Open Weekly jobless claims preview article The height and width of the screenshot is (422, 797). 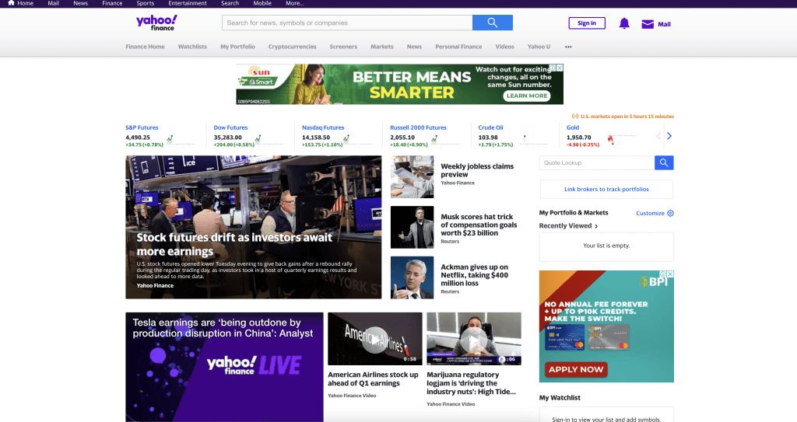tap(477, 170)
